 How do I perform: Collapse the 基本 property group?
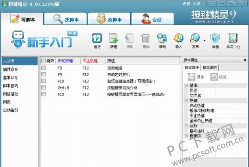[186, 85]
